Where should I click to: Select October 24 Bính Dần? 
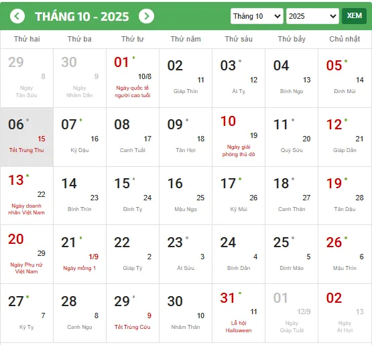tap(239, 254)
